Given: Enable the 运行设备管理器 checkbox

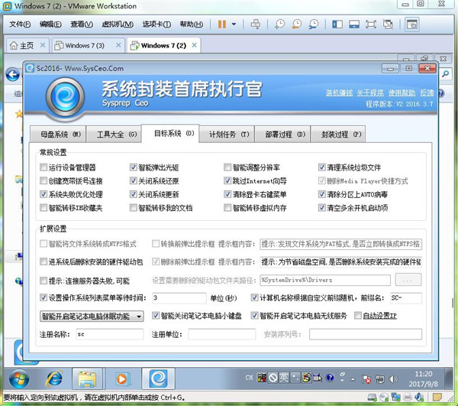Looking at the screenshot, I should pyautogui.click(x=44, y=167).
